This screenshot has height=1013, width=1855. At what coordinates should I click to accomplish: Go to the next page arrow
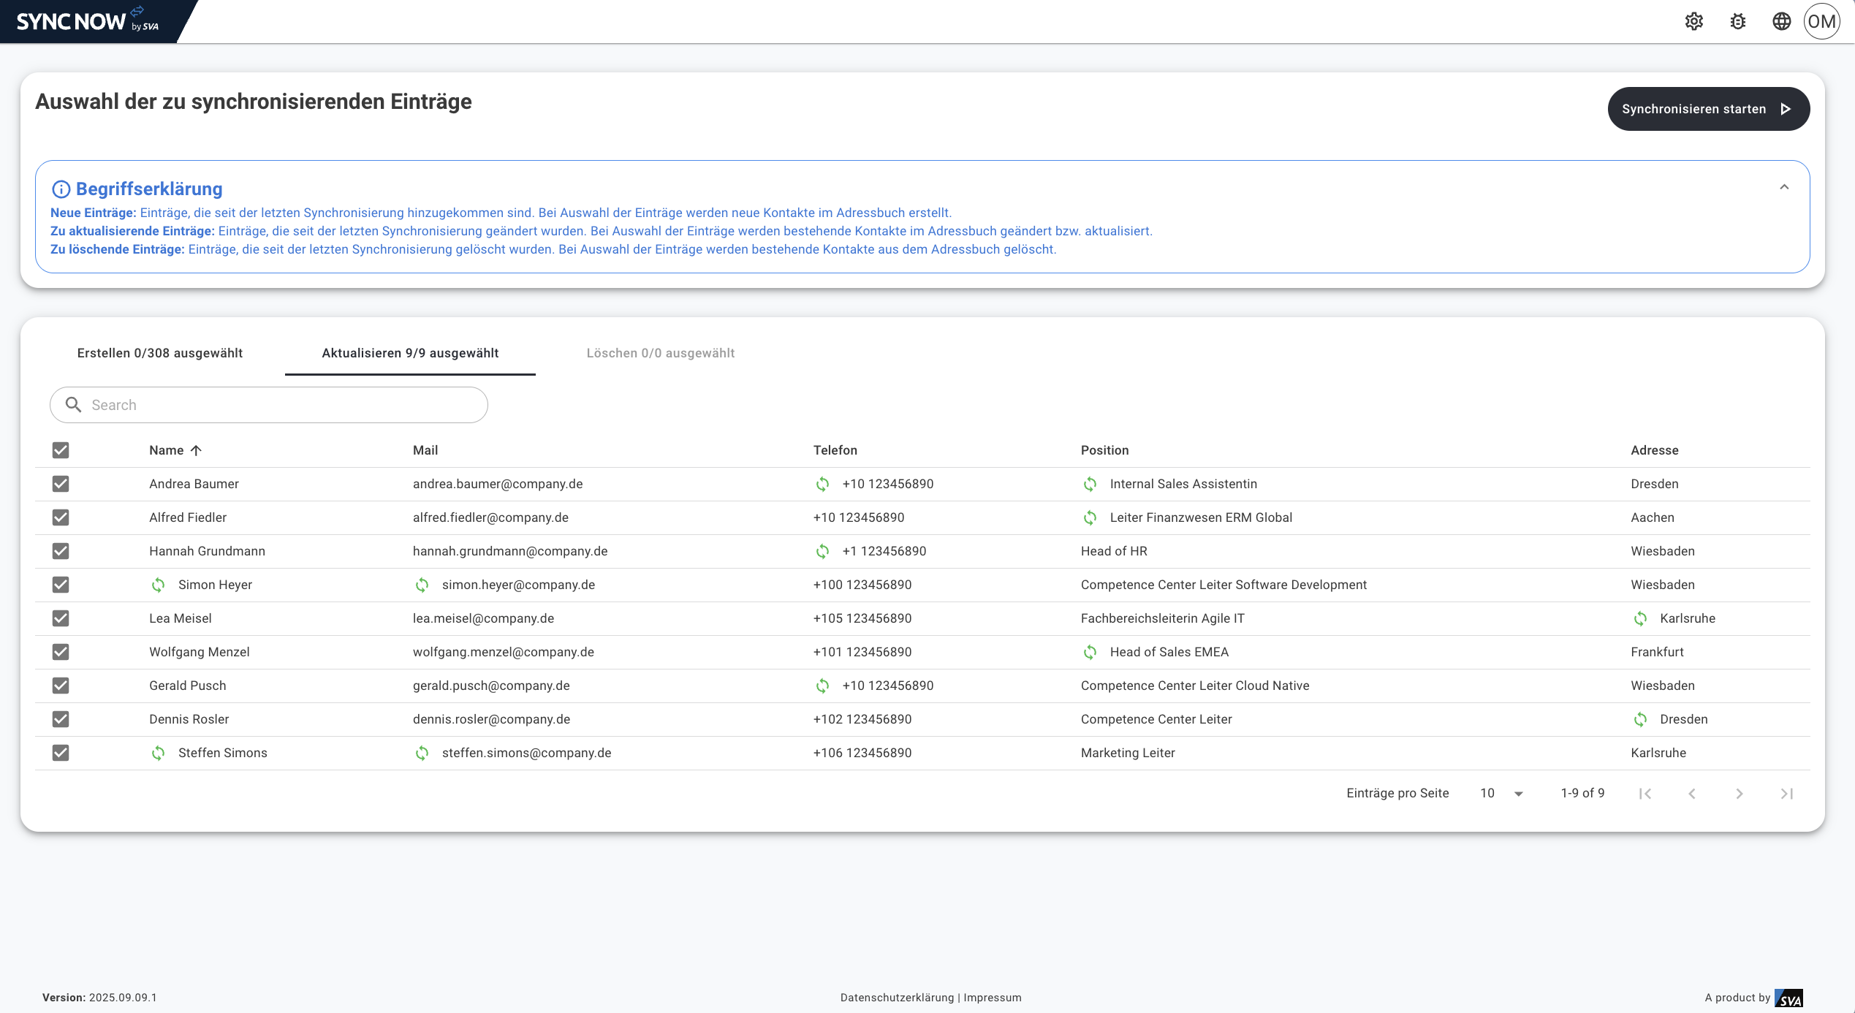click(x=1740, y=794)
